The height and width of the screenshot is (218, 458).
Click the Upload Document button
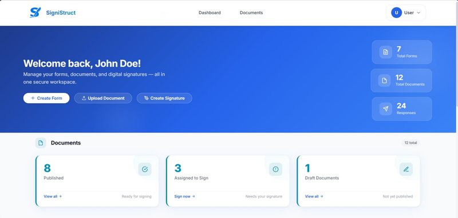(x=103, y=98)
